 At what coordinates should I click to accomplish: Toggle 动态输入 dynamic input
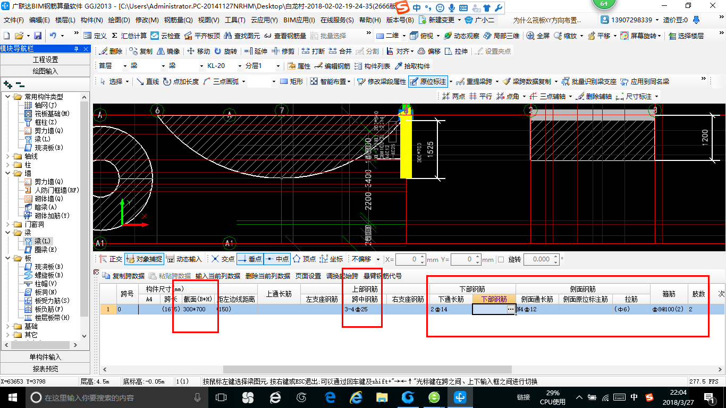pos(184,259)
